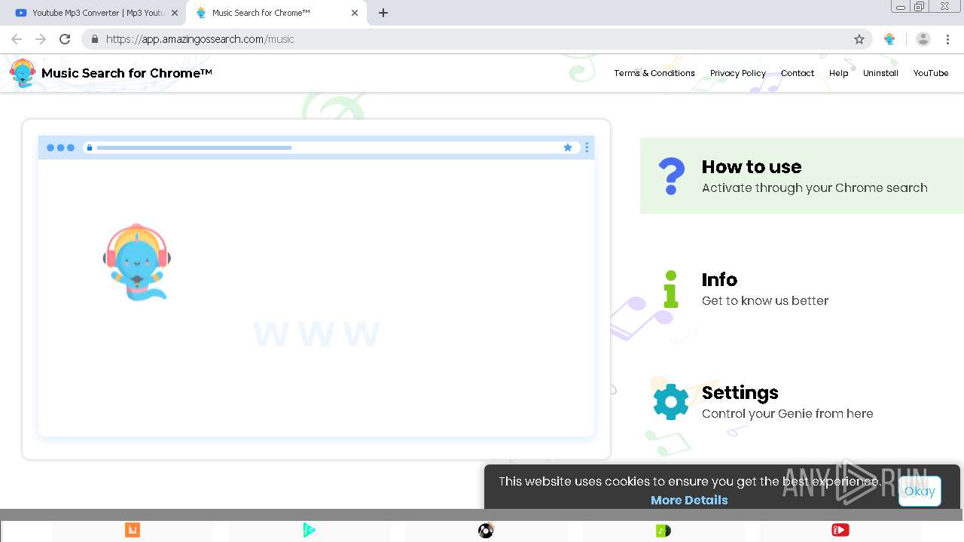Open Terms & Conditions link
Screen dimensions: 964x542
coord(654,73)
